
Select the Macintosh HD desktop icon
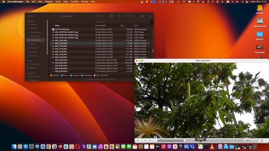[260, 23]
